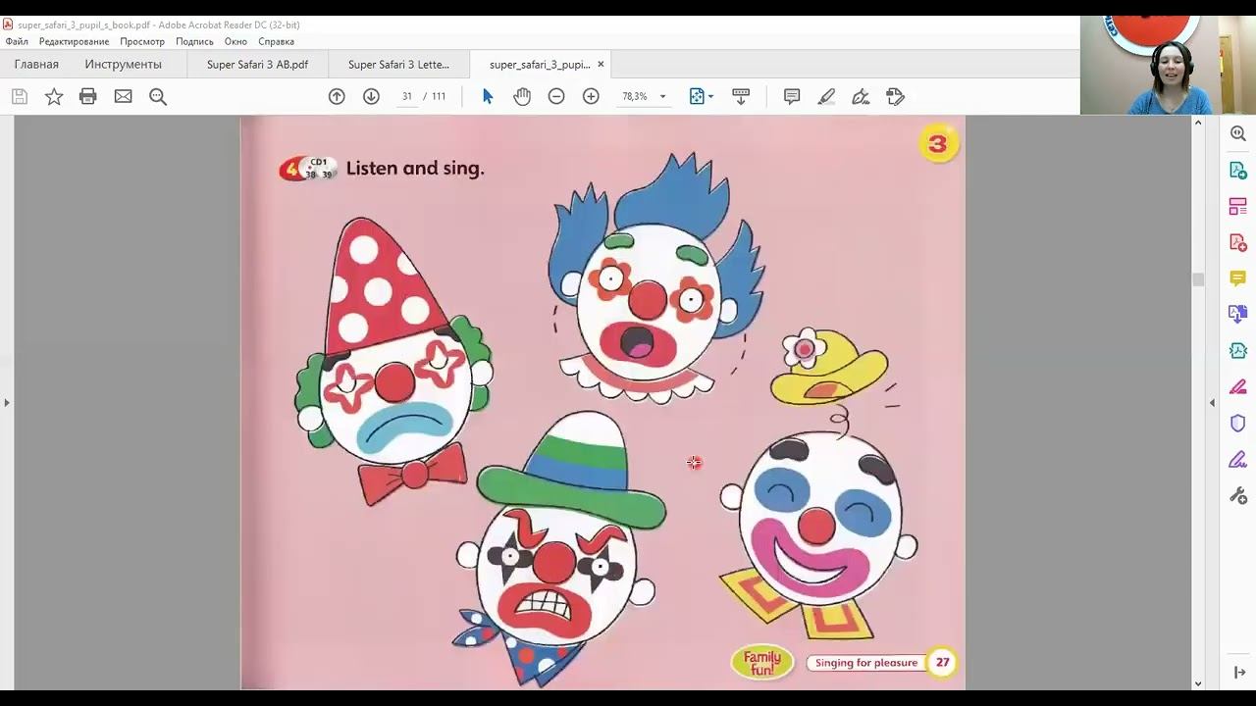Image resolution: width=1256 pixels, height=706 pixels.
Task: Go to the Главная home view
Action: click(36, 65)
